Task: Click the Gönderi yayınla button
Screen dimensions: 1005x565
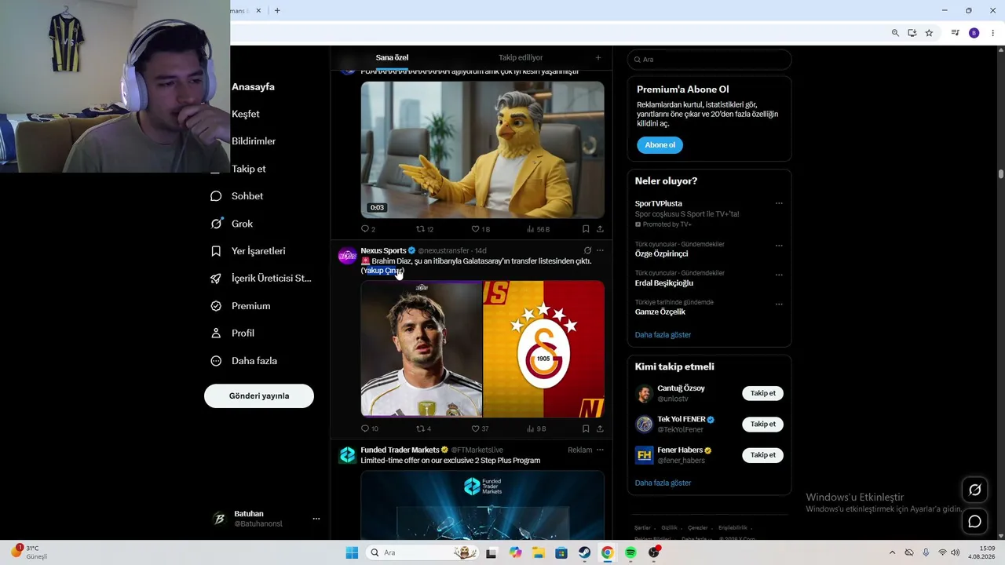Action: coord(259,396)
